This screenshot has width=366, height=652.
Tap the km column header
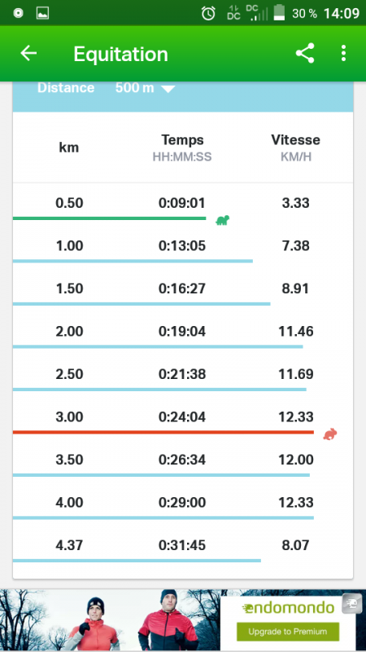point(69,148)
